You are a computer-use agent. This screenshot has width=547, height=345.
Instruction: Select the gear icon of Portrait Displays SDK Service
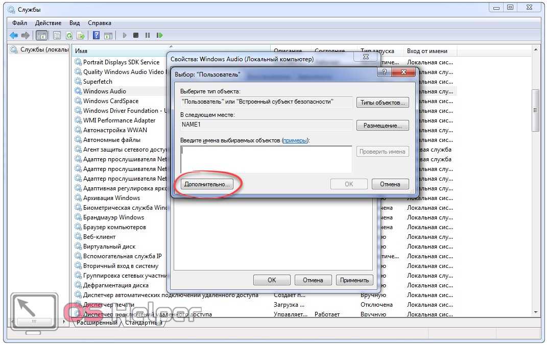tap(78, 62)
